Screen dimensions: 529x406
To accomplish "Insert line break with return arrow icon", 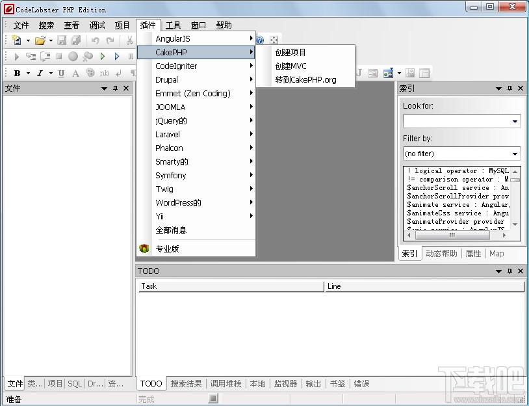I will (119, 74).
